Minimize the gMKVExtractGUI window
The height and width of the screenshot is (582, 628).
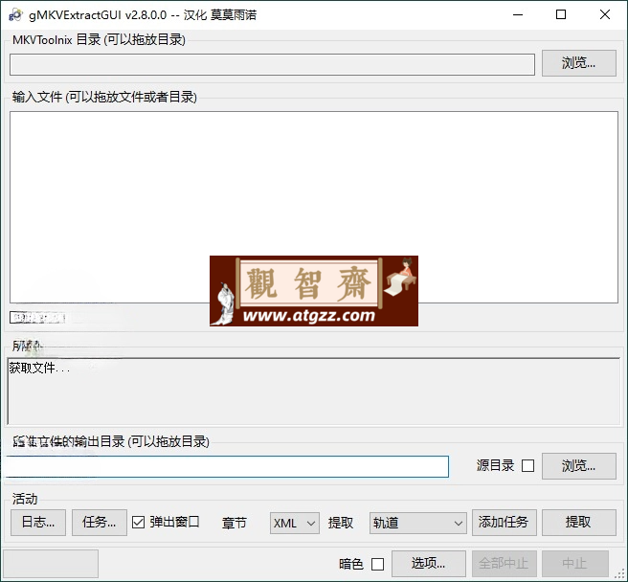(518, 14)
